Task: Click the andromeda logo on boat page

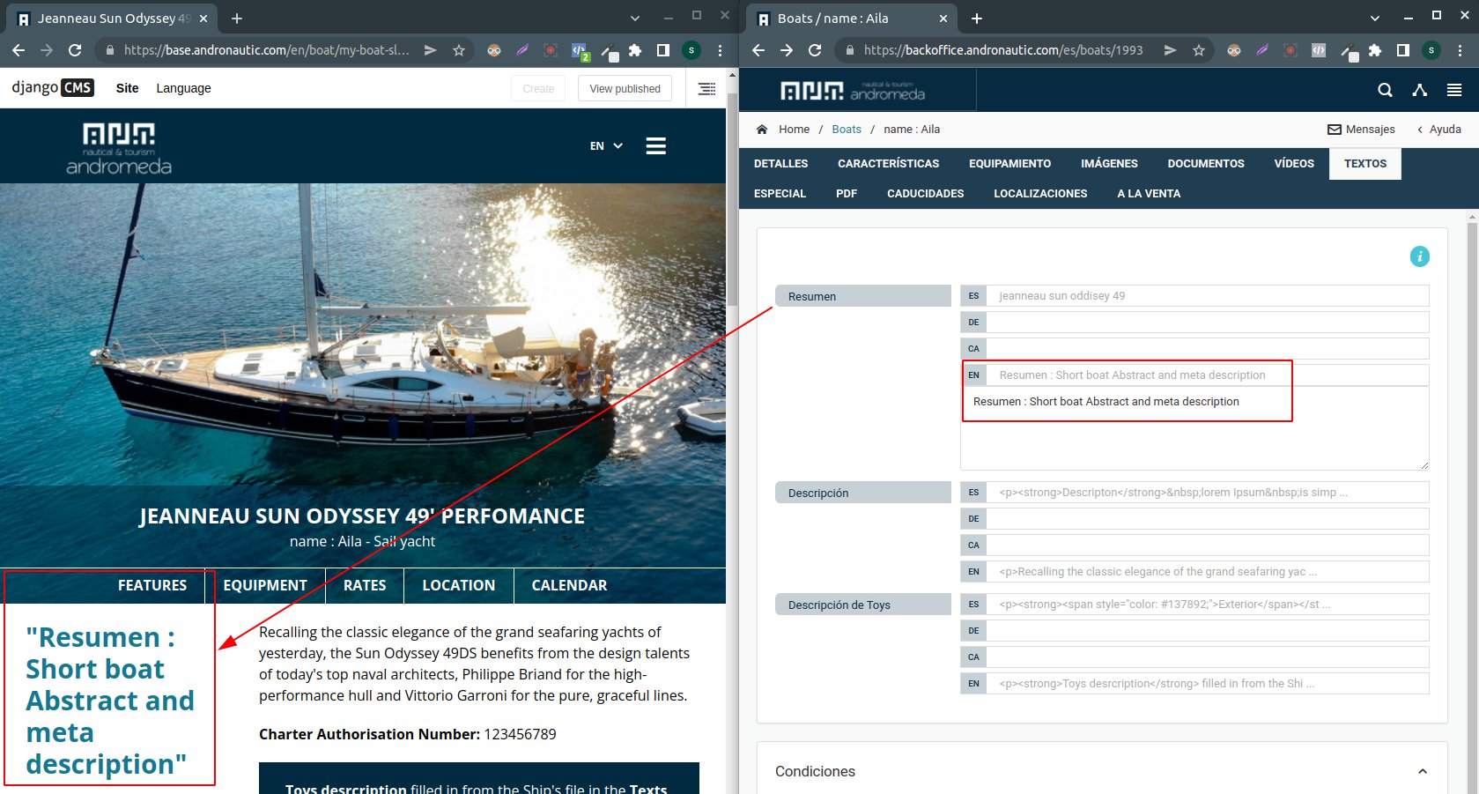Action: (119, 148)
